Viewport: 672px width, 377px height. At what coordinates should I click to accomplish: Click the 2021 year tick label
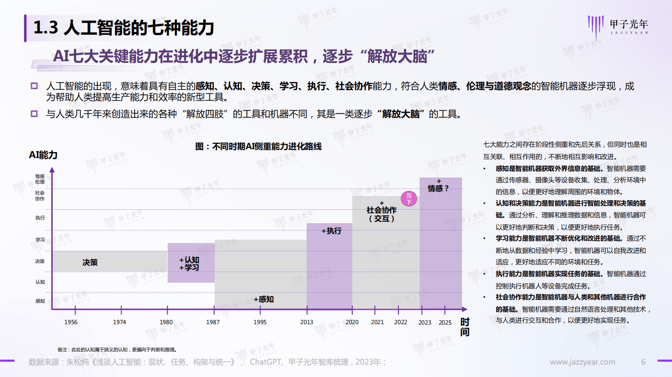(x=377, y=322)
